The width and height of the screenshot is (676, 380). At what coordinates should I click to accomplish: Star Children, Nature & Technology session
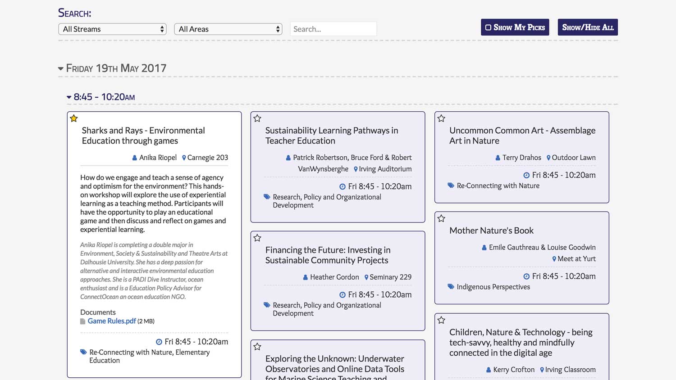(x=441, y=320)
